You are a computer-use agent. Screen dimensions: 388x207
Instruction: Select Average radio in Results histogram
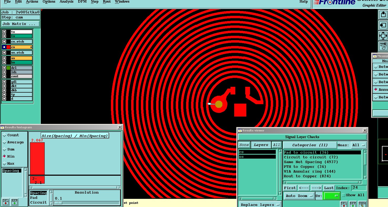point(4,142)
